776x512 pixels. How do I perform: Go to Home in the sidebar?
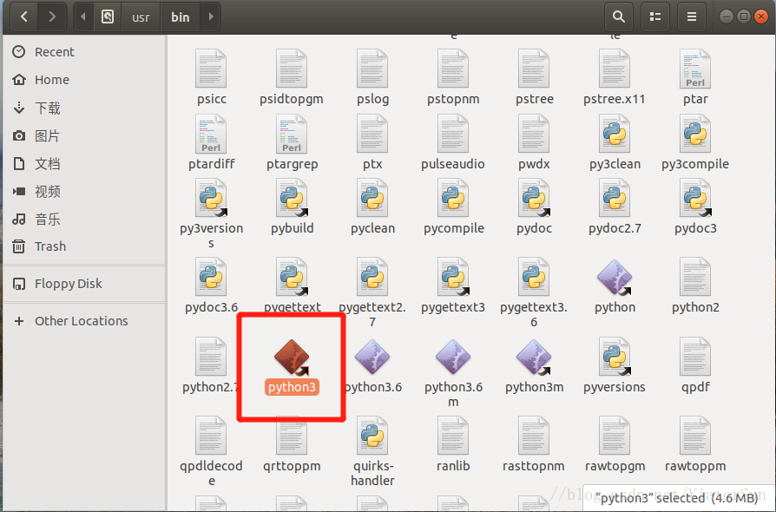[84, 80]
